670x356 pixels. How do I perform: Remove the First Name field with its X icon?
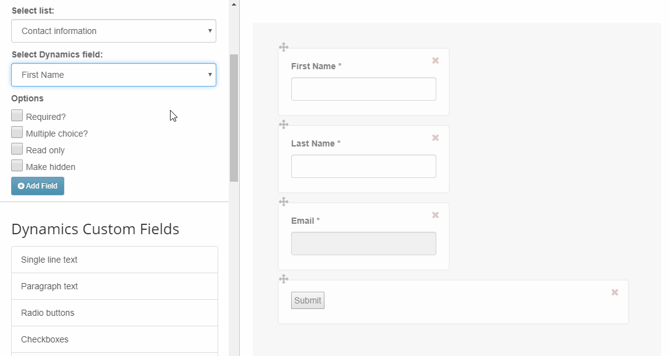(x=435, y=61)
